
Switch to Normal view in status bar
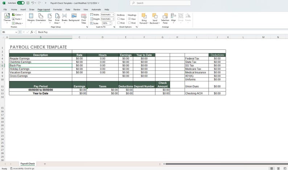pyautogui.click(x=271, y=168)
